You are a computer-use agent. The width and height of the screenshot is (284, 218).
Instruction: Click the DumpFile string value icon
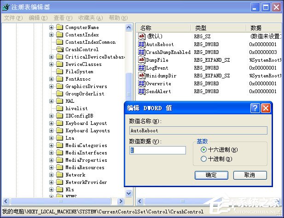[x=141, y=60]
